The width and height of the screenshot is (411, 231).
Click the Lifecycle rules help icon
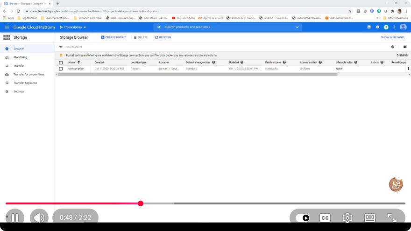click(x=356, y=63)
